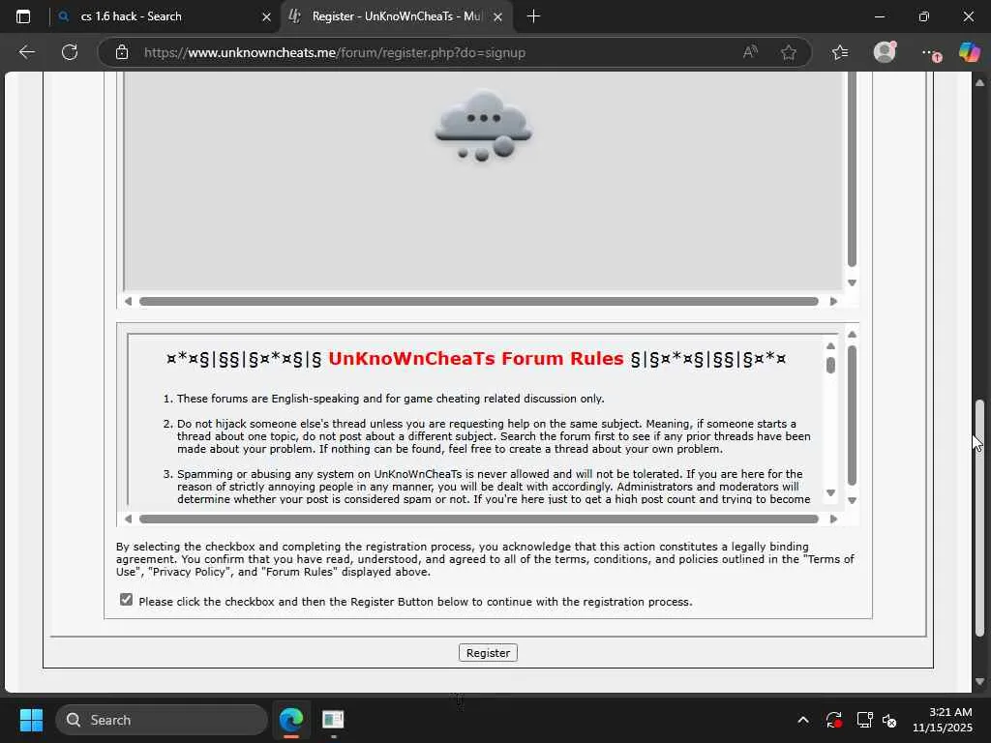Open the second taskbar app icon
This screenshot has height=743, width=991.
[x=333, y=720]
